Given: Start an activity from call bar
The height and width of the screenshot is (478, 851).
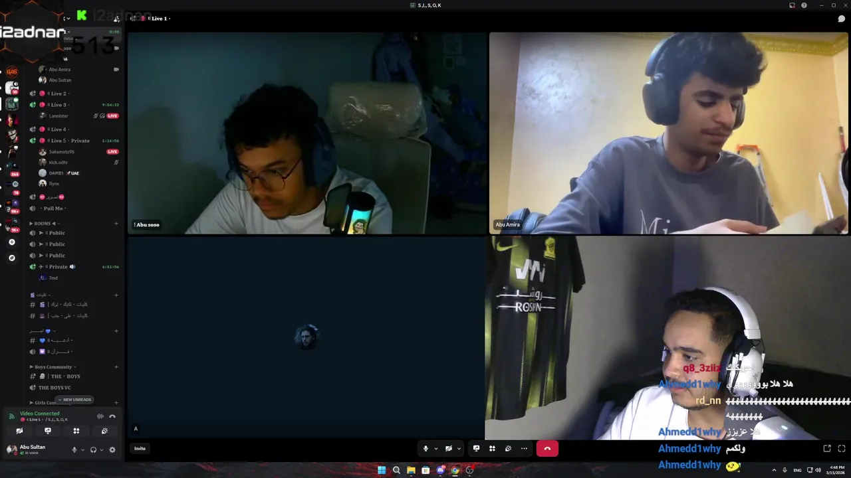Looking at the screenshot, I should click(x=492, y=449).
